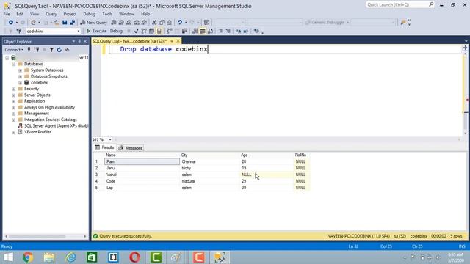Open Activity Monitor icon in Object Explorer
The height and width of the screenshot is (264, 470).
[x=67, y=50]
